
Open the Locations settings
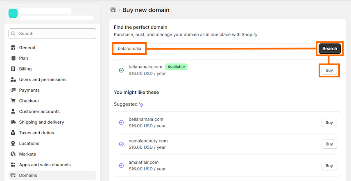click(x=52, y=143)
